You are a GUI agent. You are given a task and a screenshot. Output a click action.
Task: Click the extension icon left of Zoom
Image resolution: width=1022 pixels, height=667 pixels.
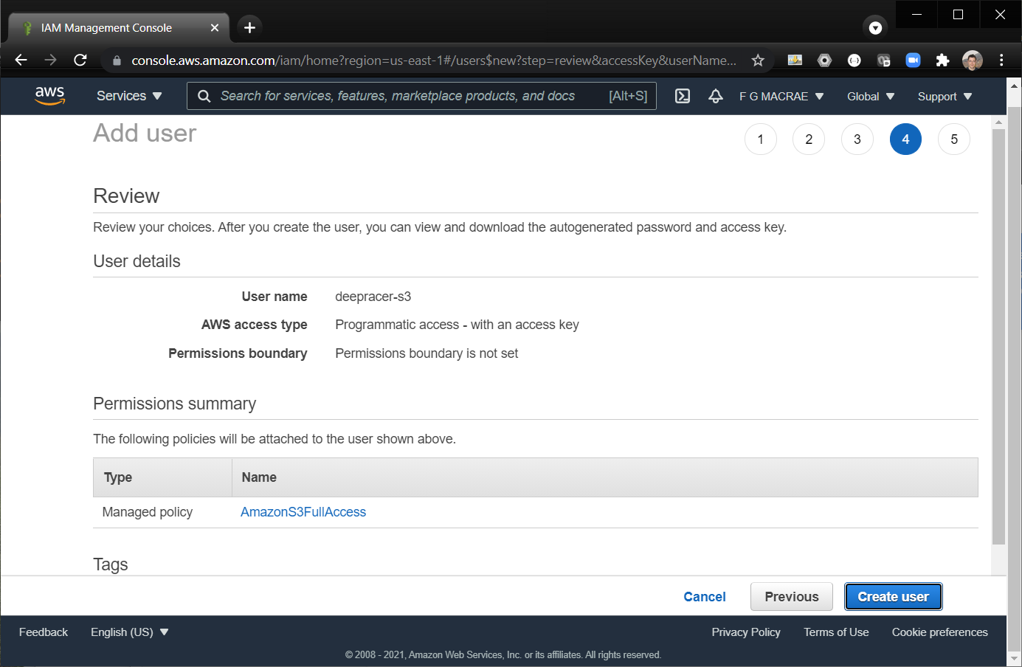click(x=883, y=61)
